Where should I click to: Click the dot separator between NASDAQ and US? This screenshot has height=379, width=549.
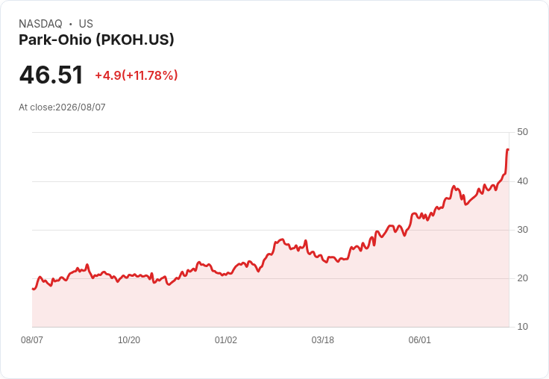click(70, 24)
